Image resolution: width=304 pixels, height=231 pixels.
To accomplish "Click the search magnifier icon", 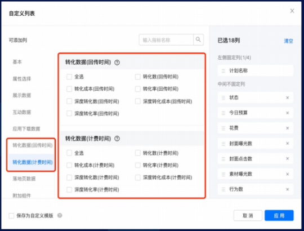I will (198, 39).
